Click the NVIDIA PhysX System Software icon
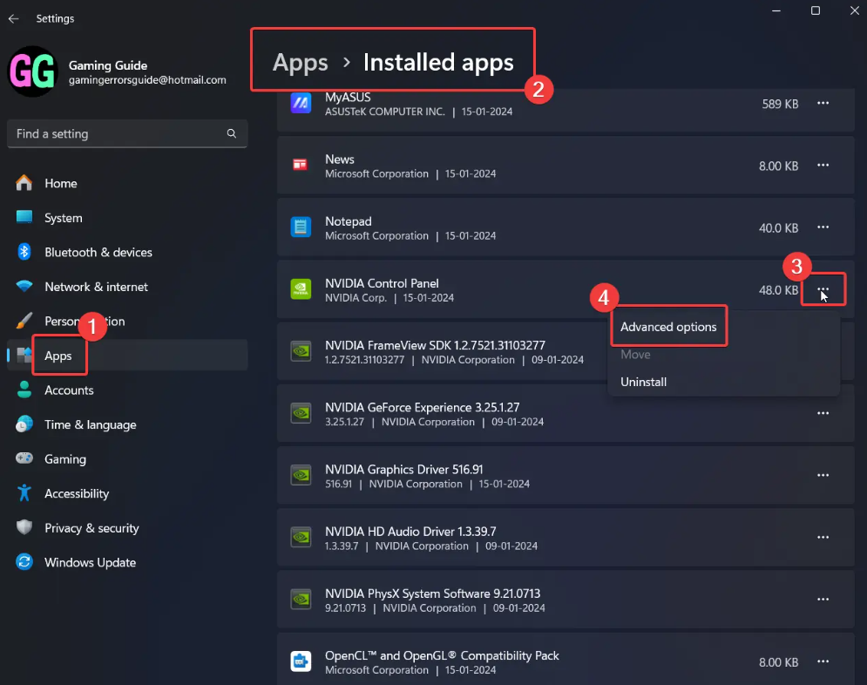 (x=301, y=599)
